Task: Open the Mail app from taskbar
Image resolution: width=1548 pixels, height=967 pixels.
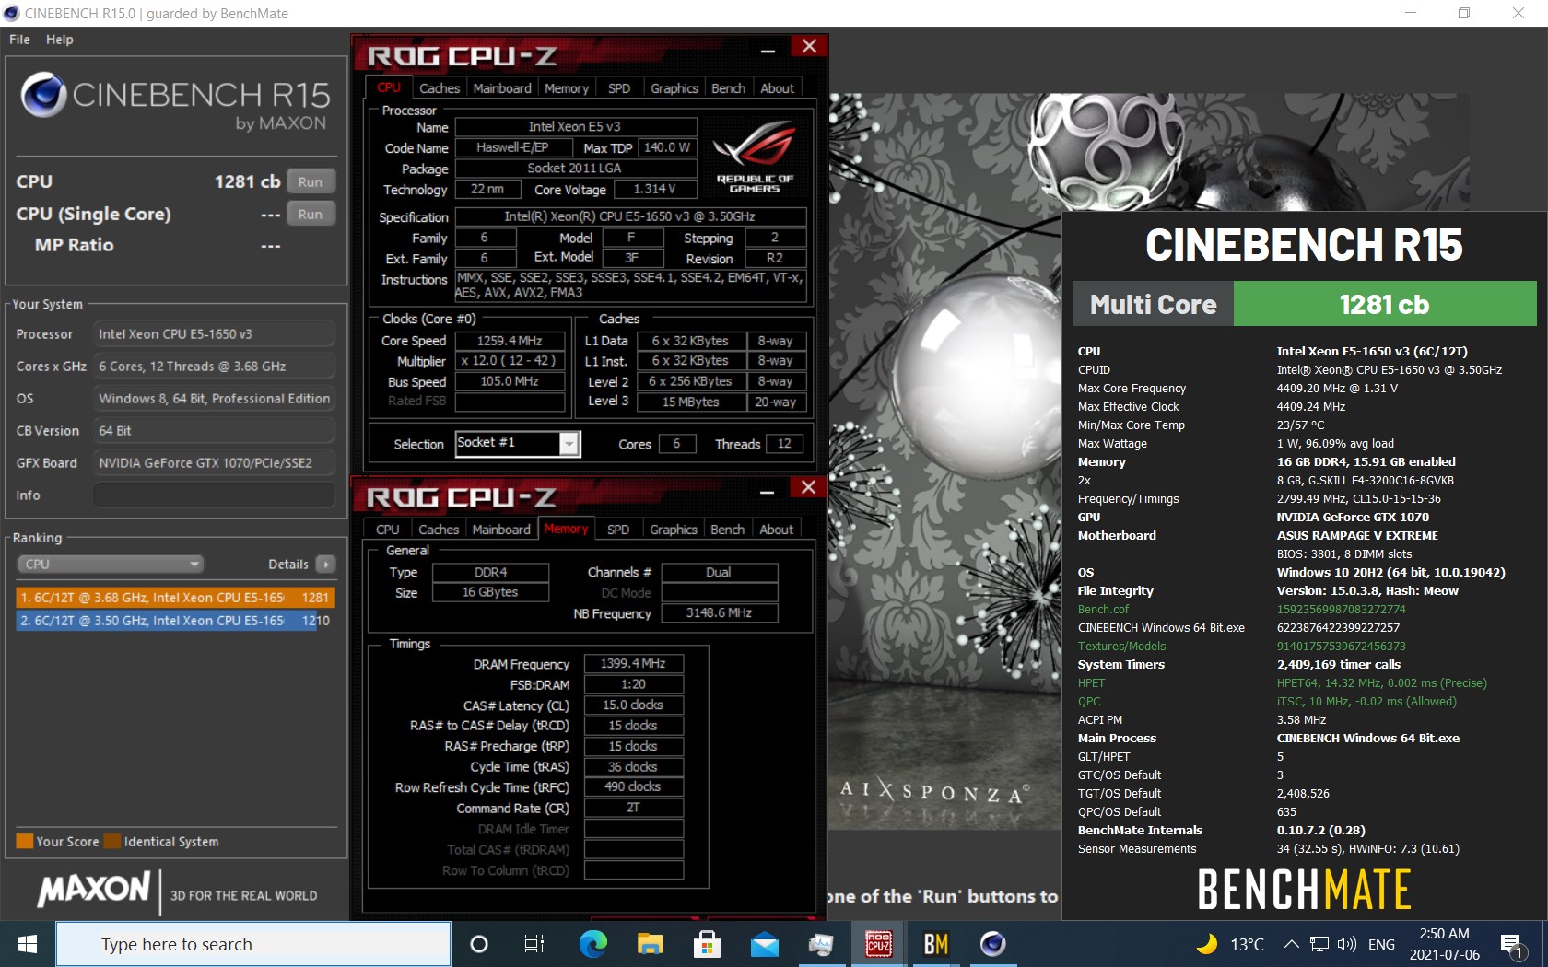Action: coord(765,944)
